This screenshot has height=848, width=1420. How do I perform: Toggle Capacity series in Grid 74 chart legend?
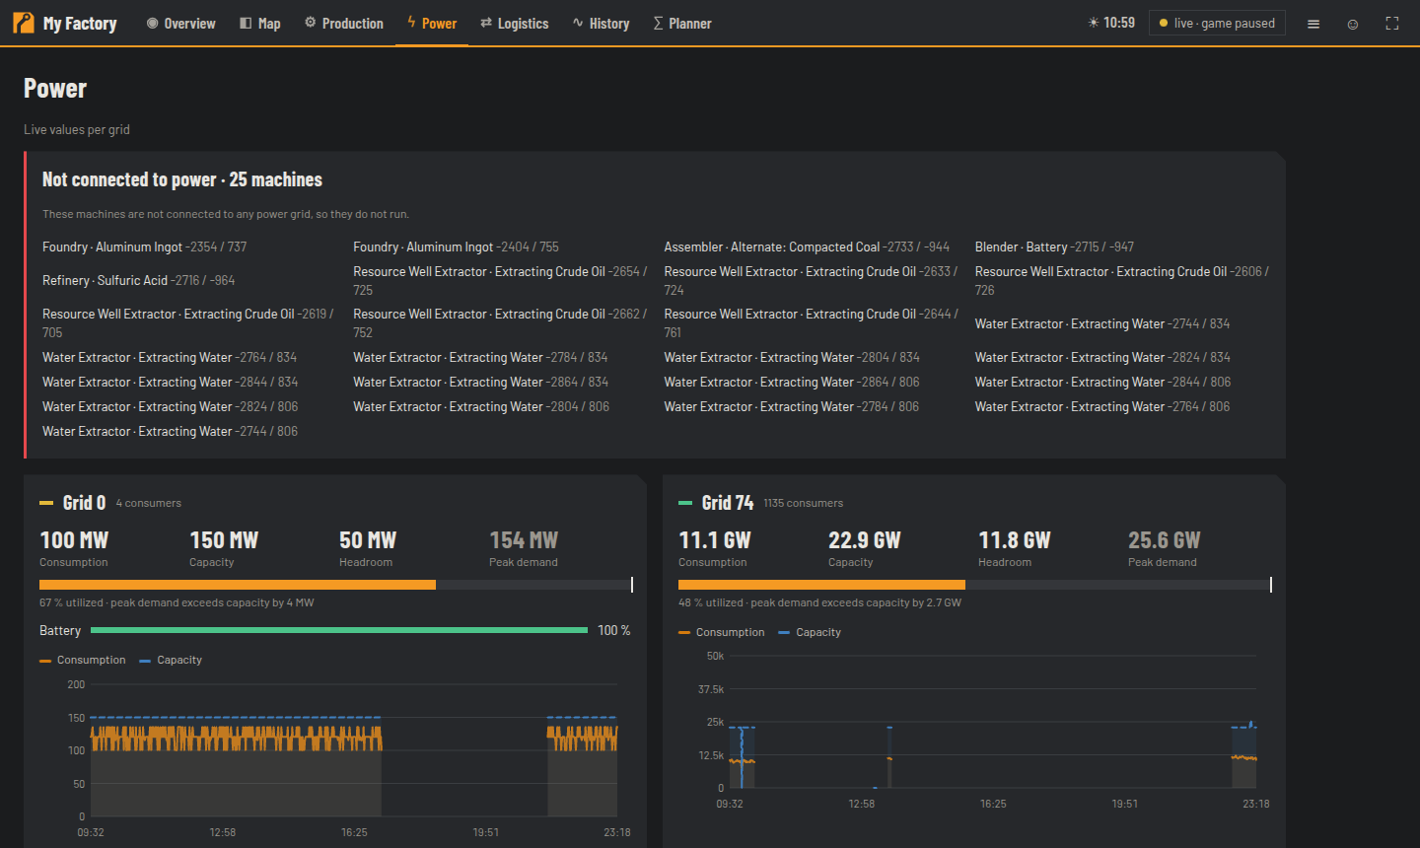click(x=810, y=633)
